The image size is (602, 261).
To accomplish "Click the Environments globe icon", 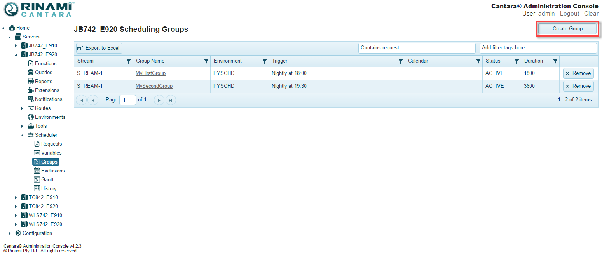I will tap(31, 117).
